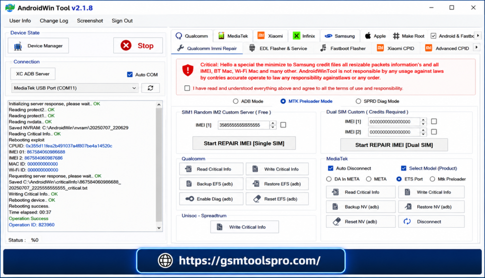Click the Make Root hash icon
The image size is (485, 278).
(396, 36)
